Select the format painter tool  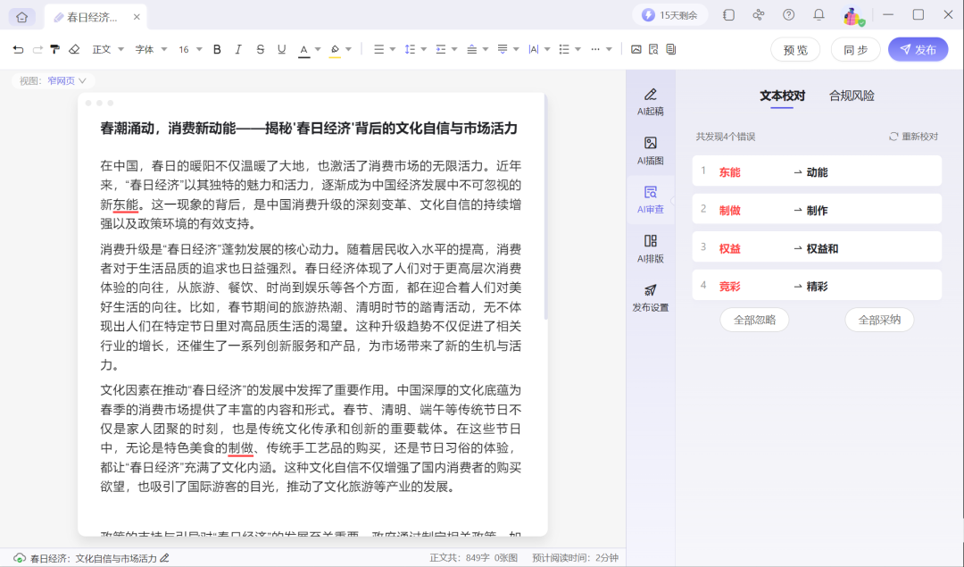point(55,49)
